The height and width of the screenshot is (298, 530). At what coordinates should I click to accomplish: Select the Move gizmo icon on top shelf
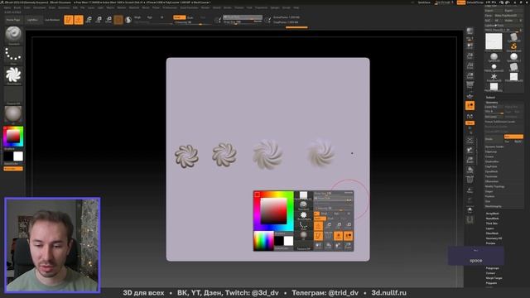coord(89,20)
